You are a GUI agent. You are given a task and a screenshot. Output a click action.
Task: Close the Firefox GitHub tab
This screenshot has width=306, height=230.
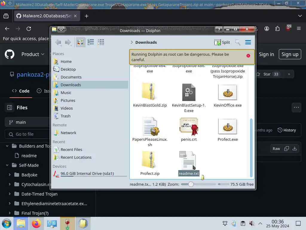click(x=75, y=16)
